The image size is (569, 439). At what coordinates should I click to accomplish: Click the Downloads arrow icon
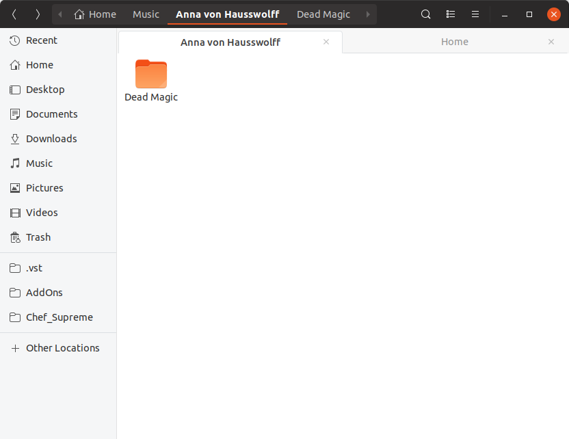[x=15, y=139]
